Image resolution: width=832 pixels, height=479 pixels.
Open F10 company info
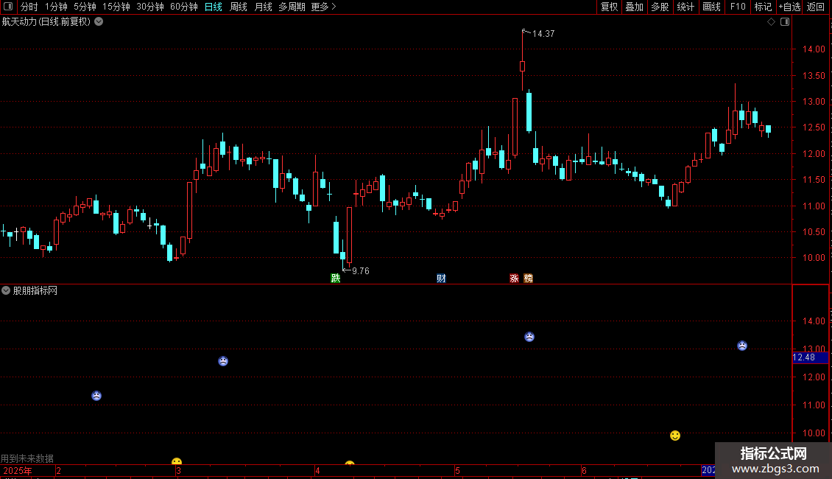pos(738,7)
